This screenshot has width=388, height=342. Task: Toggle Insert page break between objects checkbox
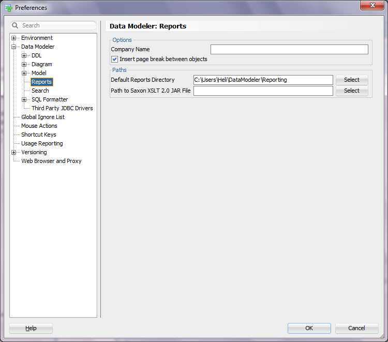[x=115, y=60]
